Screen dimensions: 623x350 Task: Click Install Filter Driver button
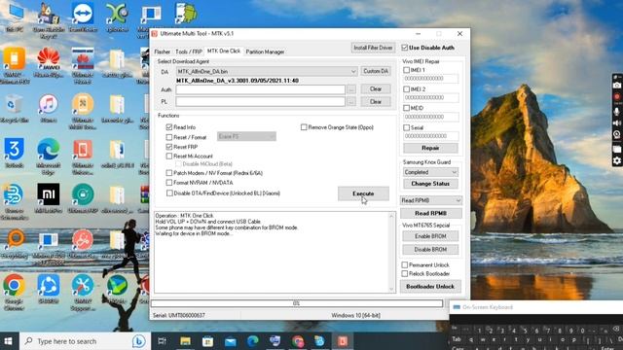pyautogui.click(x=373, y=48)
